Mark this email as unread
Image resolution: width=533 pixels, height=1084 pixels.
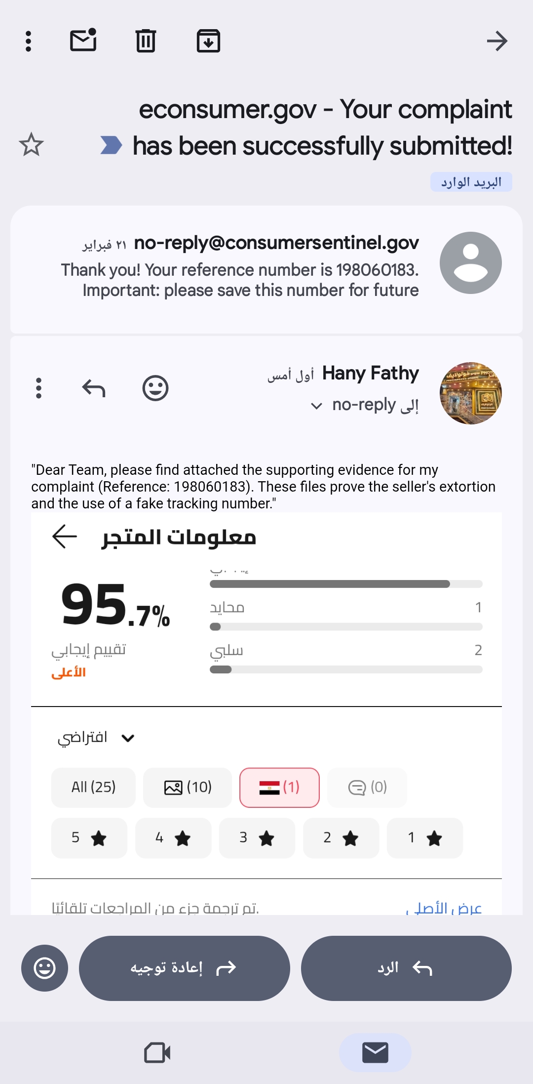[x=83, y=41]
